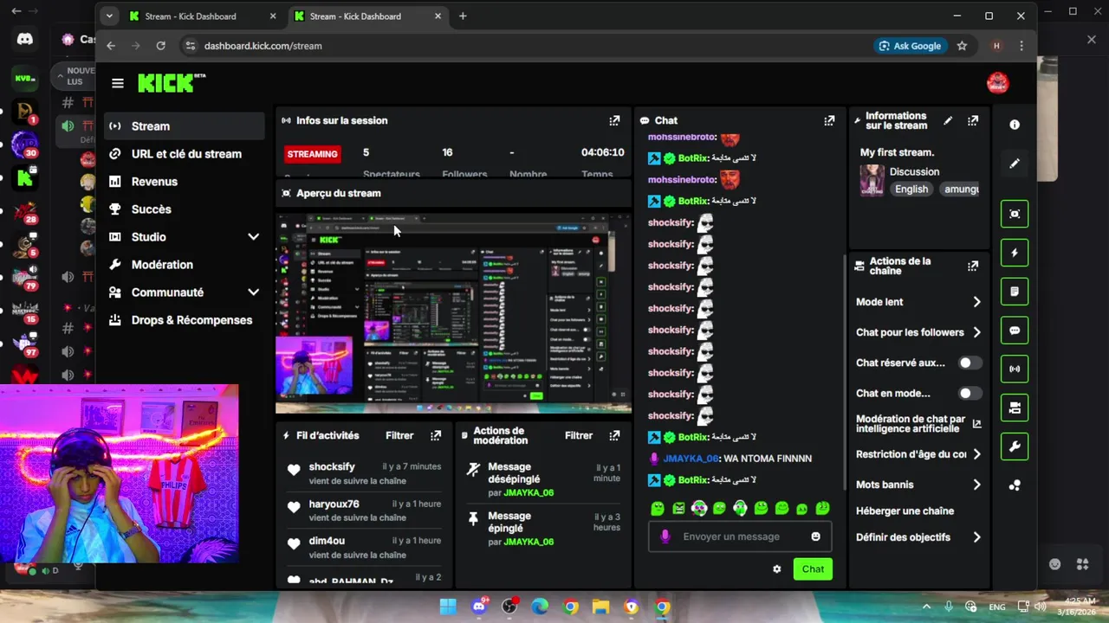Open Mode lent options

[918, 302]
